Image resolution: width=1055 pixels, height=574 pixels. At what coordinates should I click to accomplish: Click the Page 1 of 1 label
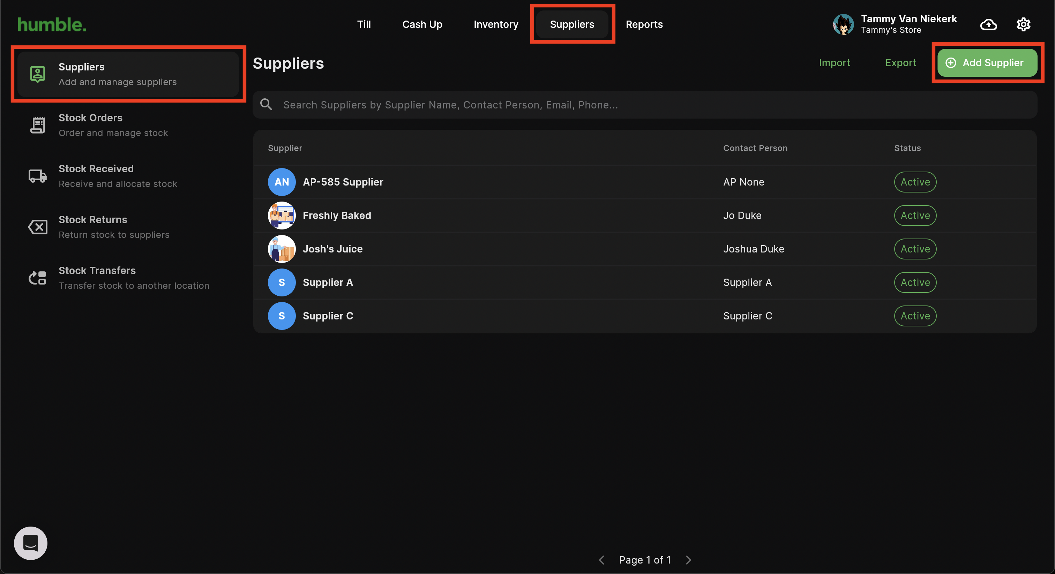click(x=645, y=560)
